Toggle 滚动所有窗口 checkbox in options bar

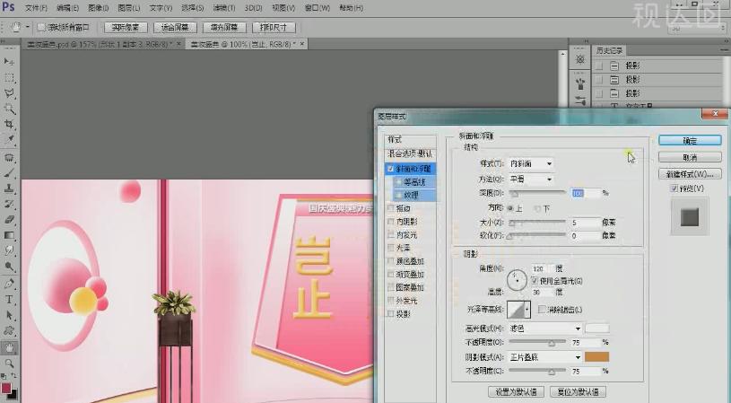tap(41, 28)
